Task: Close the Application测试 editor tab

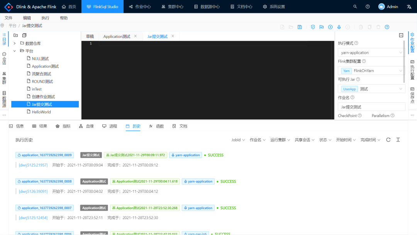Action: click(x=136, y=36)
